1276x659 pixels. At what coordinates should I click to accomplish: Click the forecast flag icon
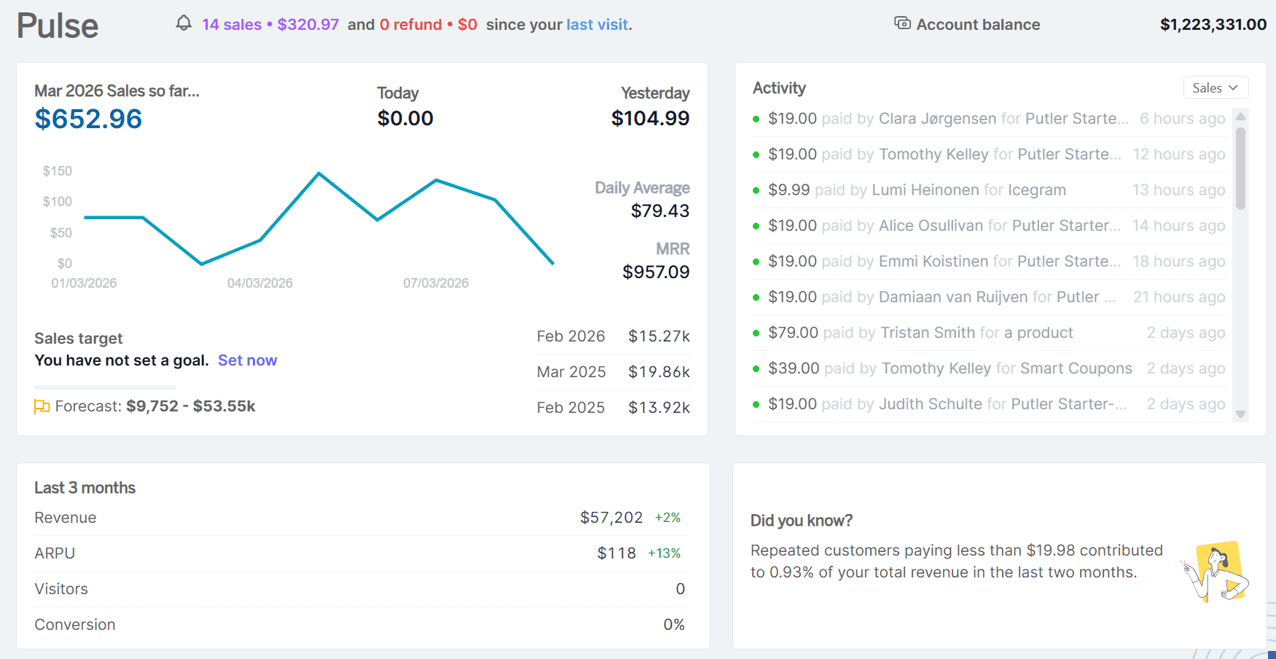(x=42, y=406)
